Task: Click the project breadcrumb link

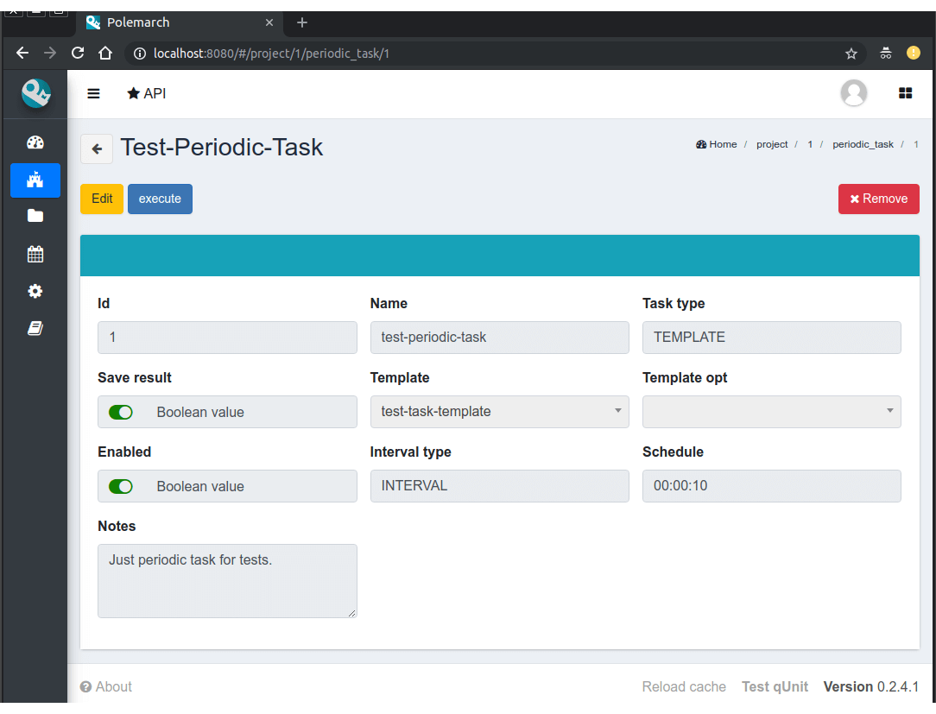Action: (772, 144)
